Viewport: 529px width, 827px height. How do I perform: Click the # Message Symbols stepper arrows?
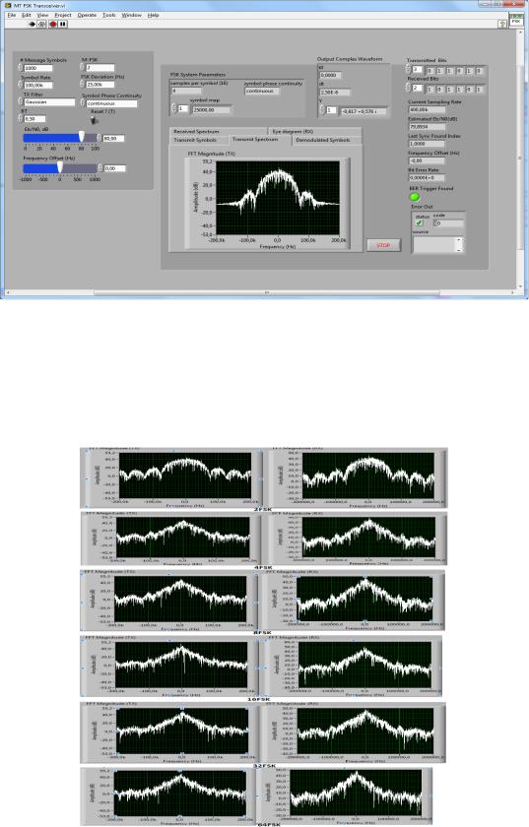click(x=21, y=68)
